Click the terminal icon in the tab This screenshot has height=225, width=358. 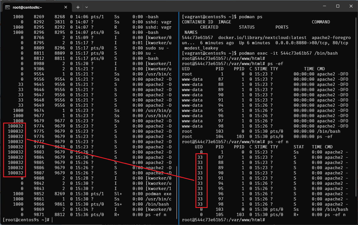[8, 7]
